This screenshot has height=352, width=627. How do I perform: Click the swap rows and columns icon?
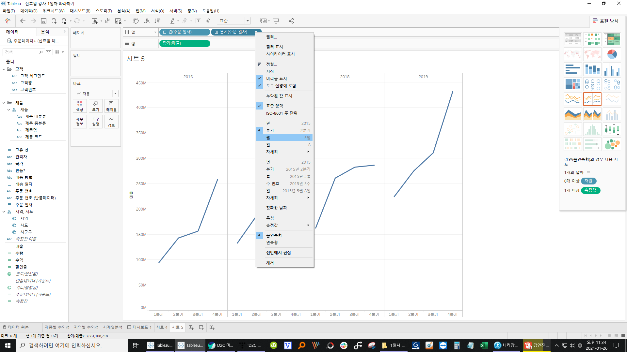(x=136, y=21)
